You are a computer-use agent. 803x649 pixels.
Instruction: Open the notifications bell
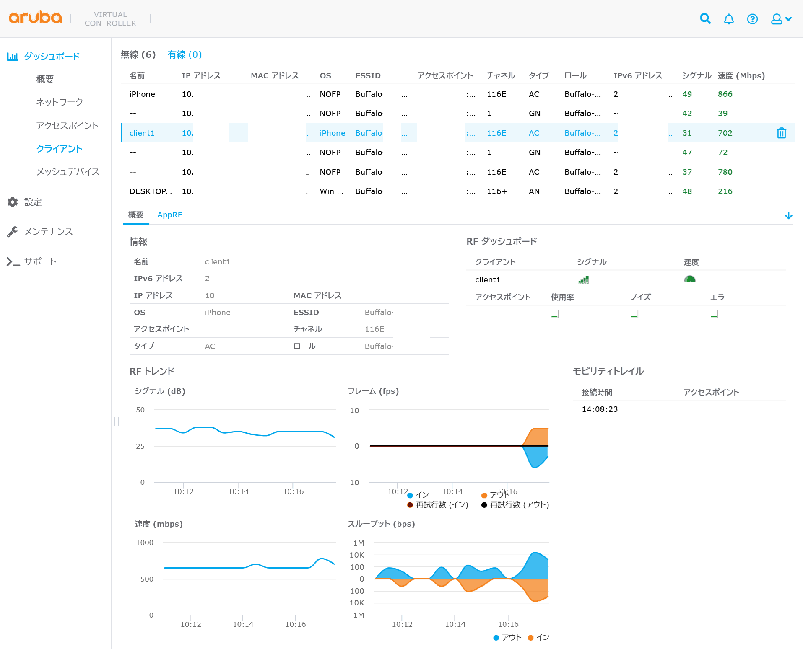point(729,19)
